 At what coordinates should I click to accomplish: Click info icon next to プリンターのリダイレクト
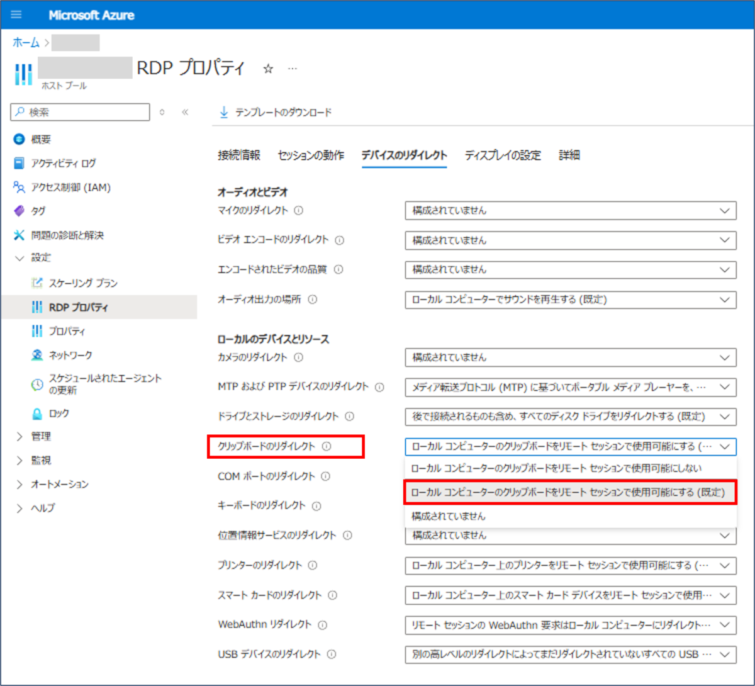(x=313, y=565)
